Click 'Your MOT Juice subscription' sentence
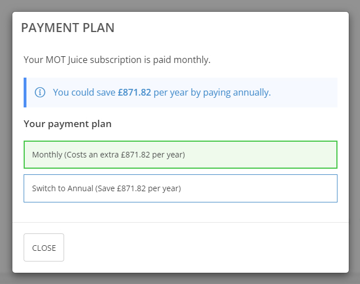Viewport: 360px width, 284px height. [117, 60]
